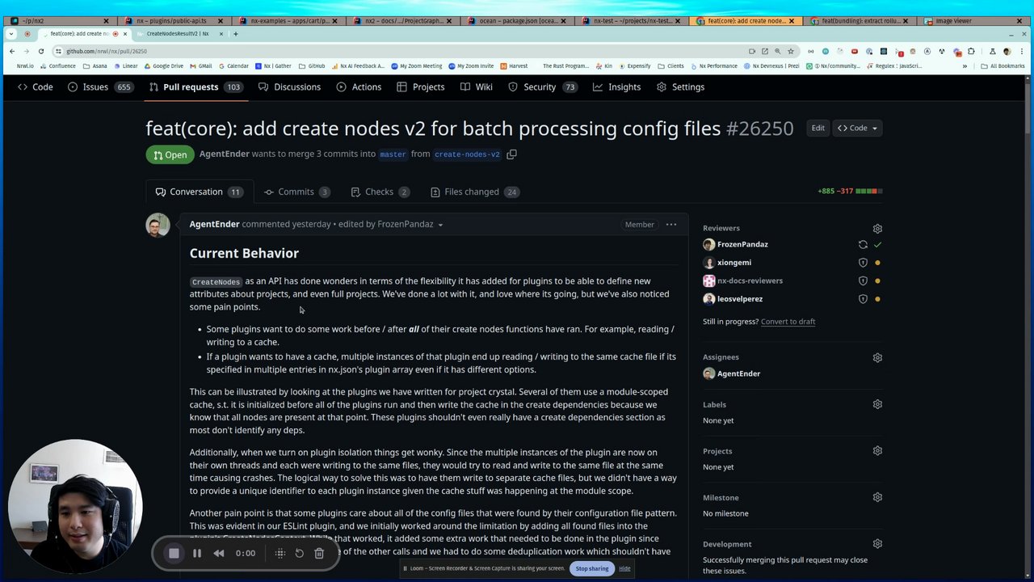The width and height of the screenshot is (1034, 582).
Task: Hide the screen sharing notification bar
Action: 624,568
